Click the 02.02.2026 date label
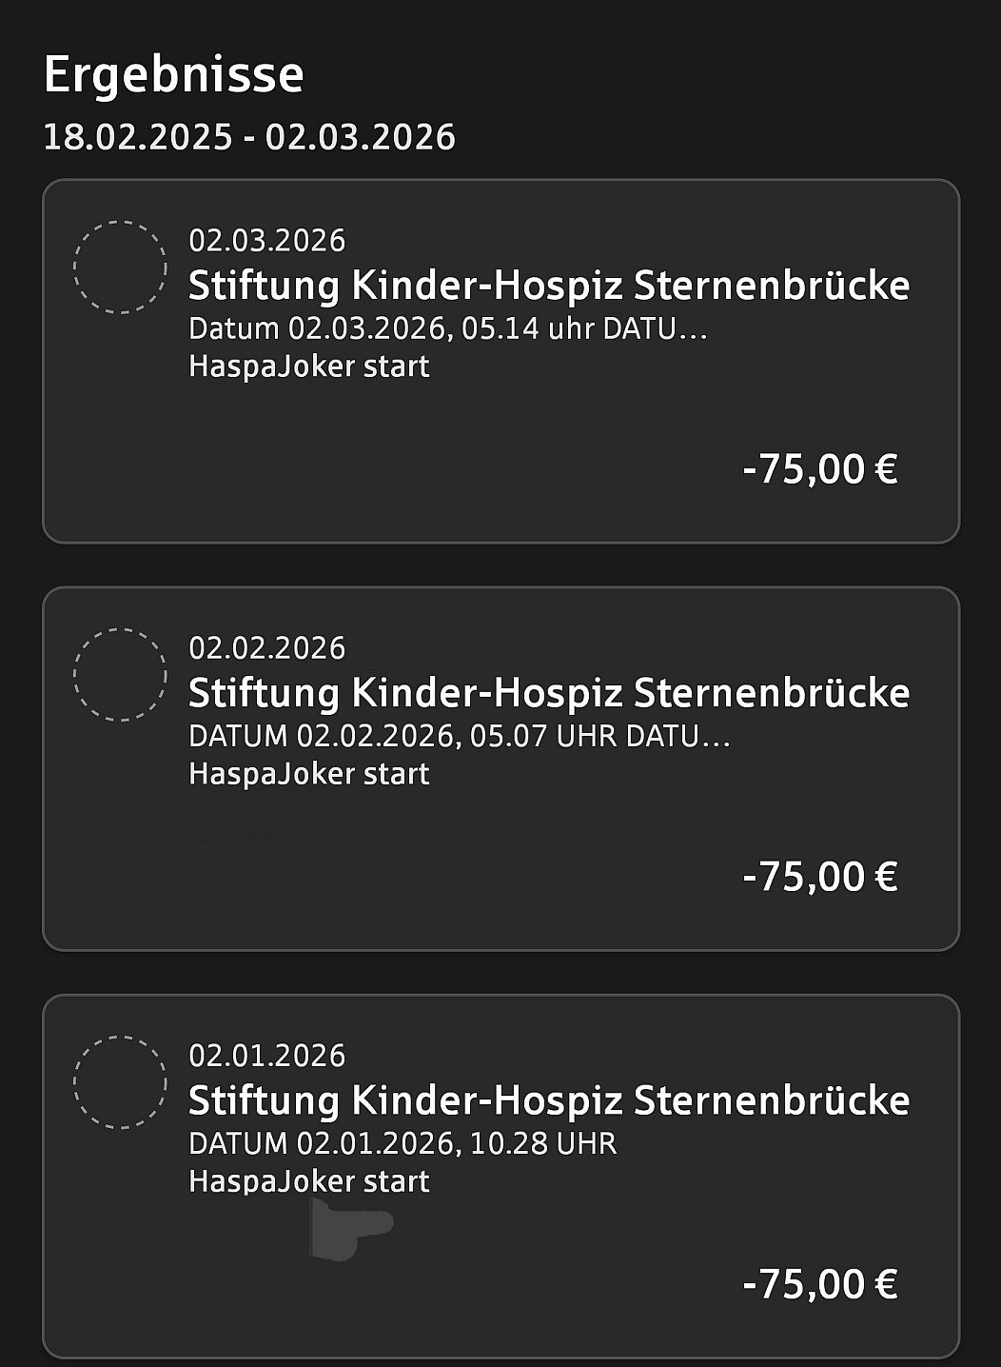The image size is (1001, 1367). (x=266, y=648)
